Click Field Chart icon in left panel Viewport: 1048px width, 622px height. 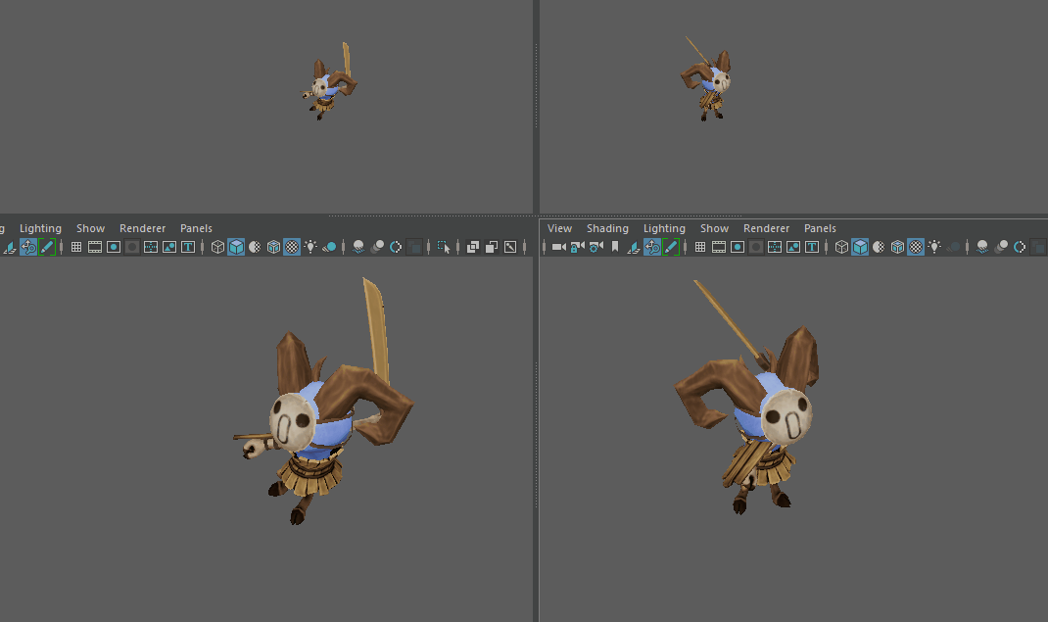click(151, 247)
